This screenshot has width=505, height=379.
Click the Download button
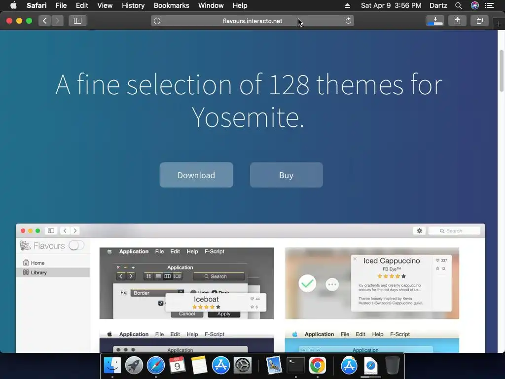pyautogui.click(x=196, y=175)
